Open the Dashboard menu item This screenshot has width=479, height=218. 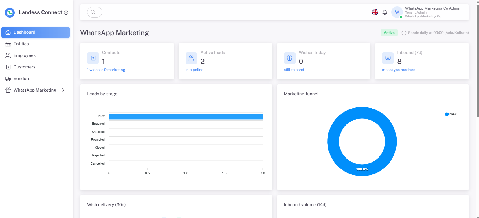[36, 32]
